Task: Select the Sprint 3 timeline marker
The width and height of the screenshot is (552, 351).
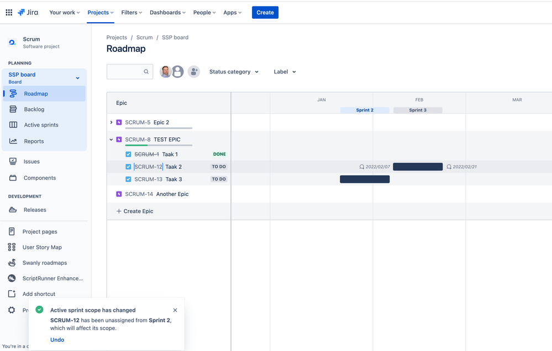Action: click(x=418, y=110)
